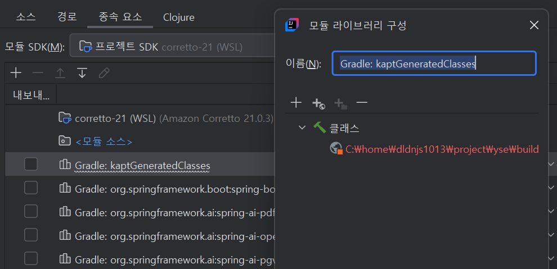Move the dependency down with the arrow icon
Screen dimensions: 557x269
82,74
